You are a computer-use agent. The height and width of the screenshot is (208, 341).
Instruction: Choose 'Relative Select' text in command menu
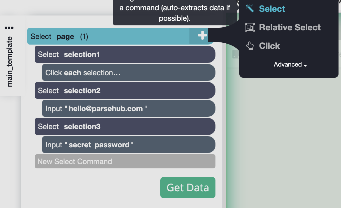pos(290,27)
